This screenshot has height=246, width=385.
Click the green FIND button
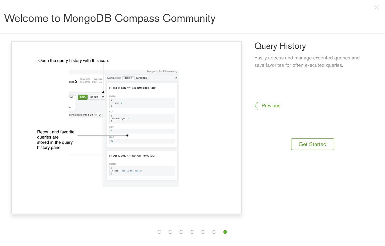click(82, 97)
